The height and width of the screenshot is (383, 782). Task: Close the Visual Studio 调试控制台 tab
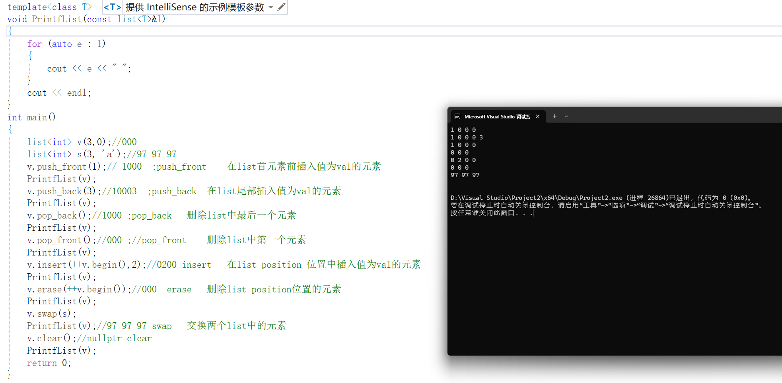537,116
